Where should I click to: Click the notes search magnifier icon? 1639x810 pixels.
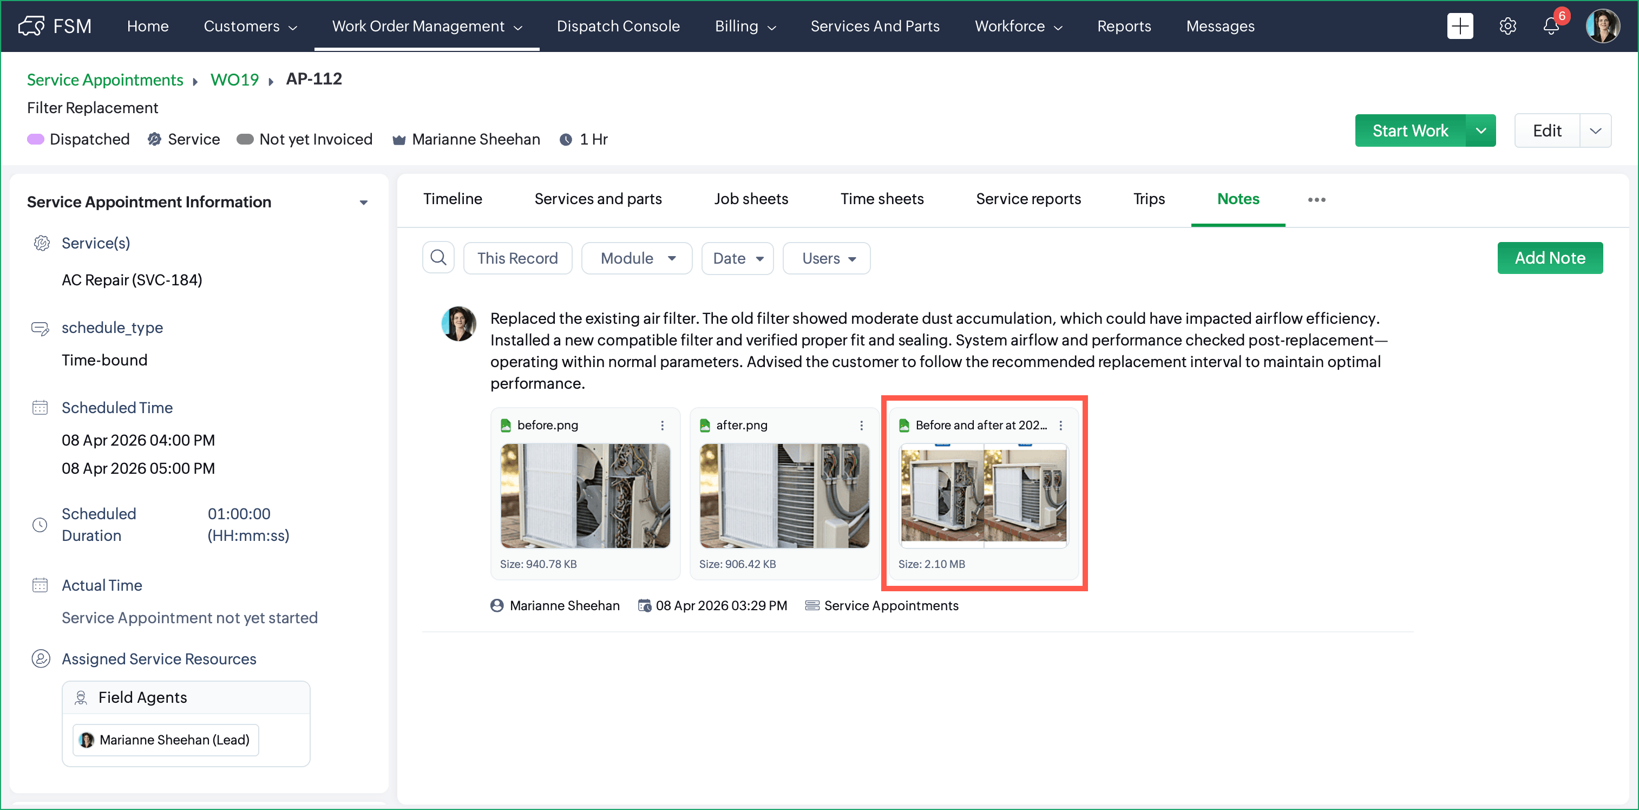pos(438,258)
